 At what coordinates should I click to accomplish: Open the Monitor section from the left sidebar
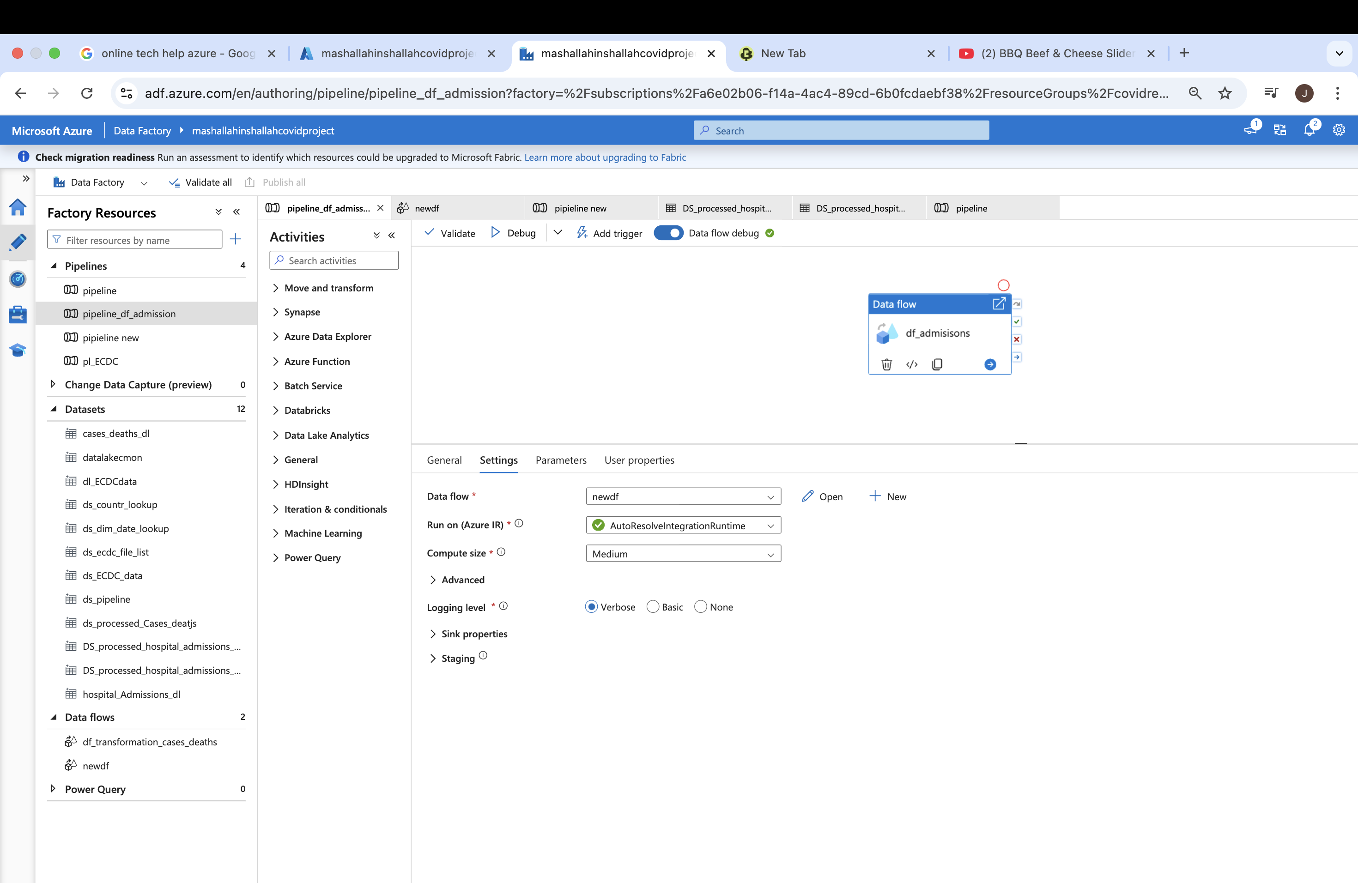18,279
